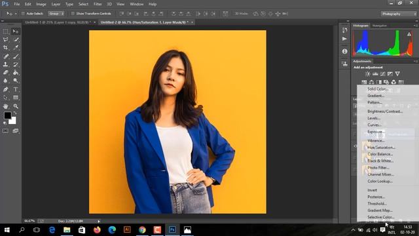Reset default foreground and background colors
The width and height of the screenshot is (419, 236).
click(5, 123)
